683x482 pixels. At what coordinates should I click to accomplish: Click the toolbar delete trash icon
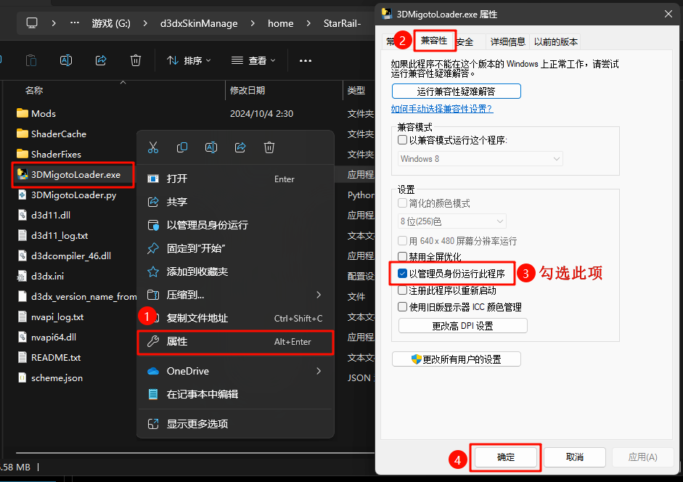click(136, 60)
